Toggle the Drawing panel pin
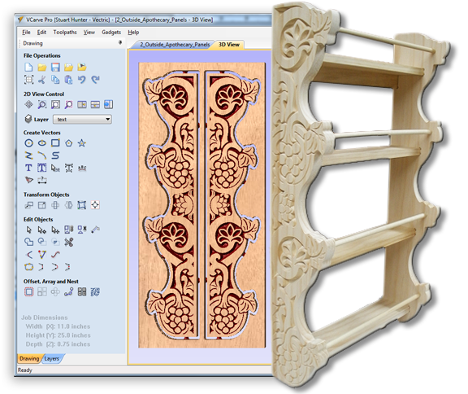This screenshot has width=468, height=394. pos(120,43)
